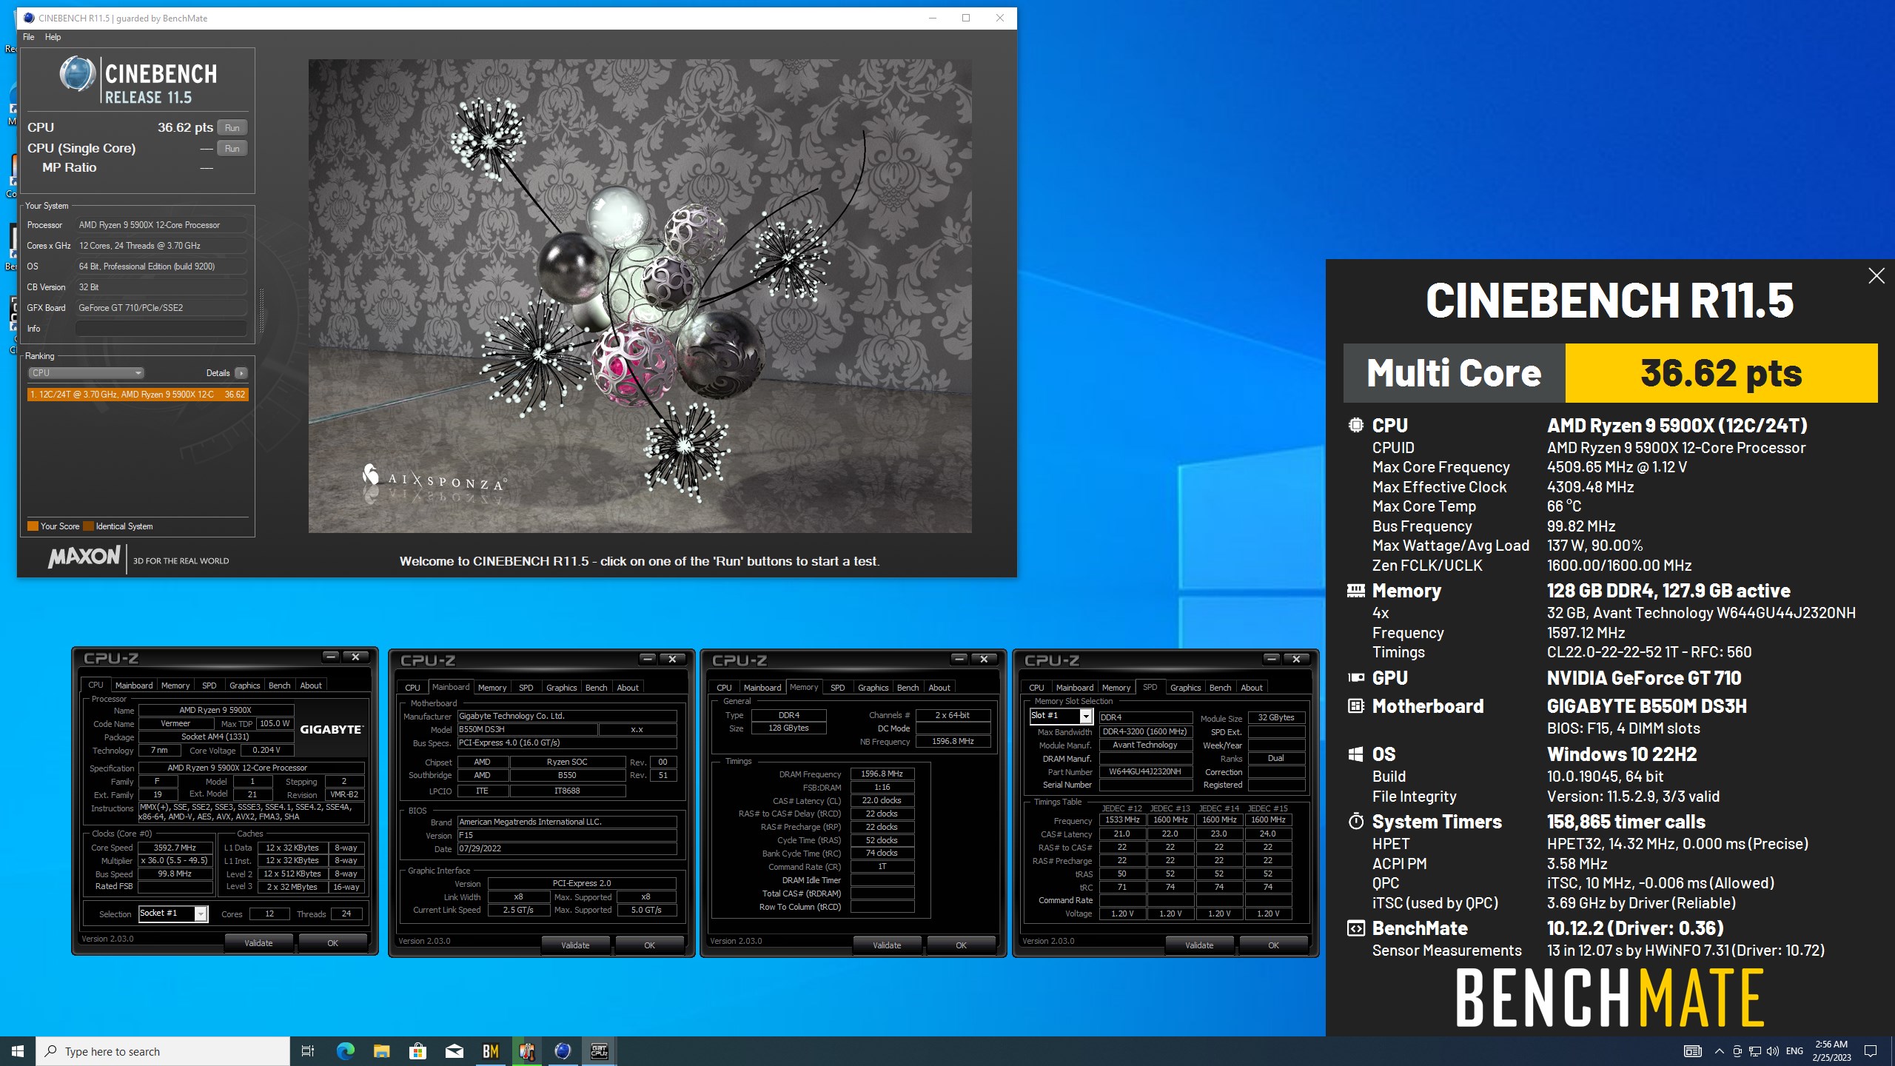The width and height of the screenshot is (1895, 1066).
Task: Click the Max TDP 105.0 W value
Action: (x=275, y=724)
